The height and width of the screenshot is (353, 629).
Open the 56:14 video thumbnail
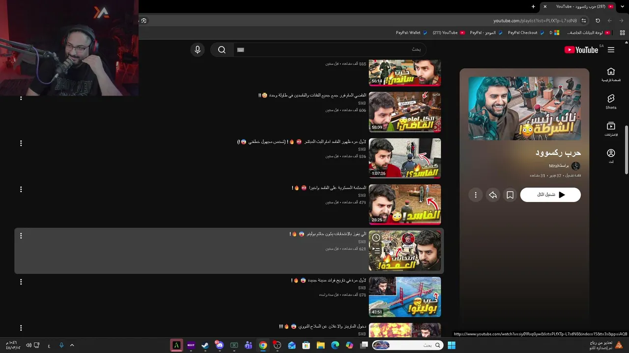pyautogui.click(x=405, y=73)
